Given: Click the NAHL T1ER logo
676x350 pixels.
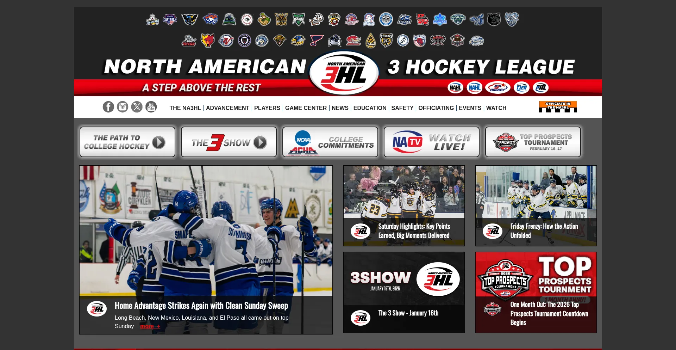Looking at the screenshot, I should 521,87.
